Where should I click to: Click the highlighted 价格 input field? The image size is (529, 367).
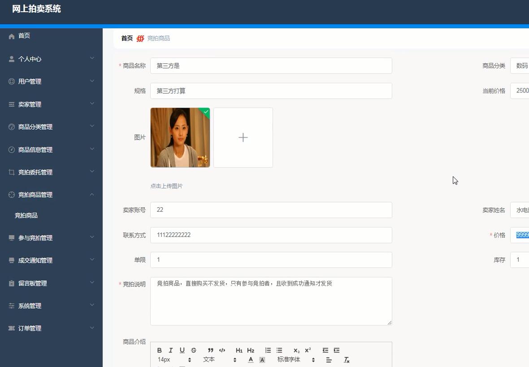(x=520, y=235)
